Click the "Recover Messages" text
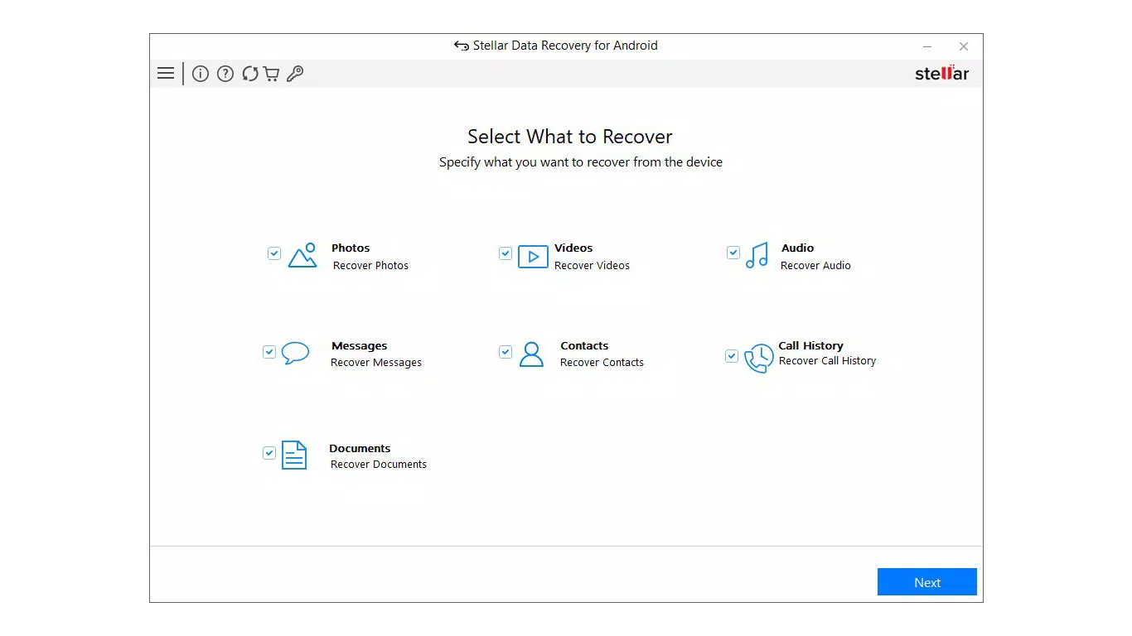 pos(376,363)
